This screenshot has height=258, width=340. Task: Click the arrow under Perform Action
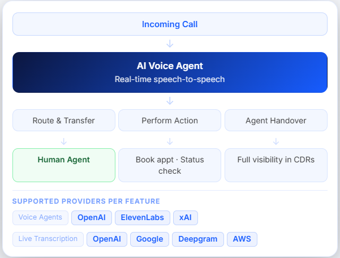point(170,141)
